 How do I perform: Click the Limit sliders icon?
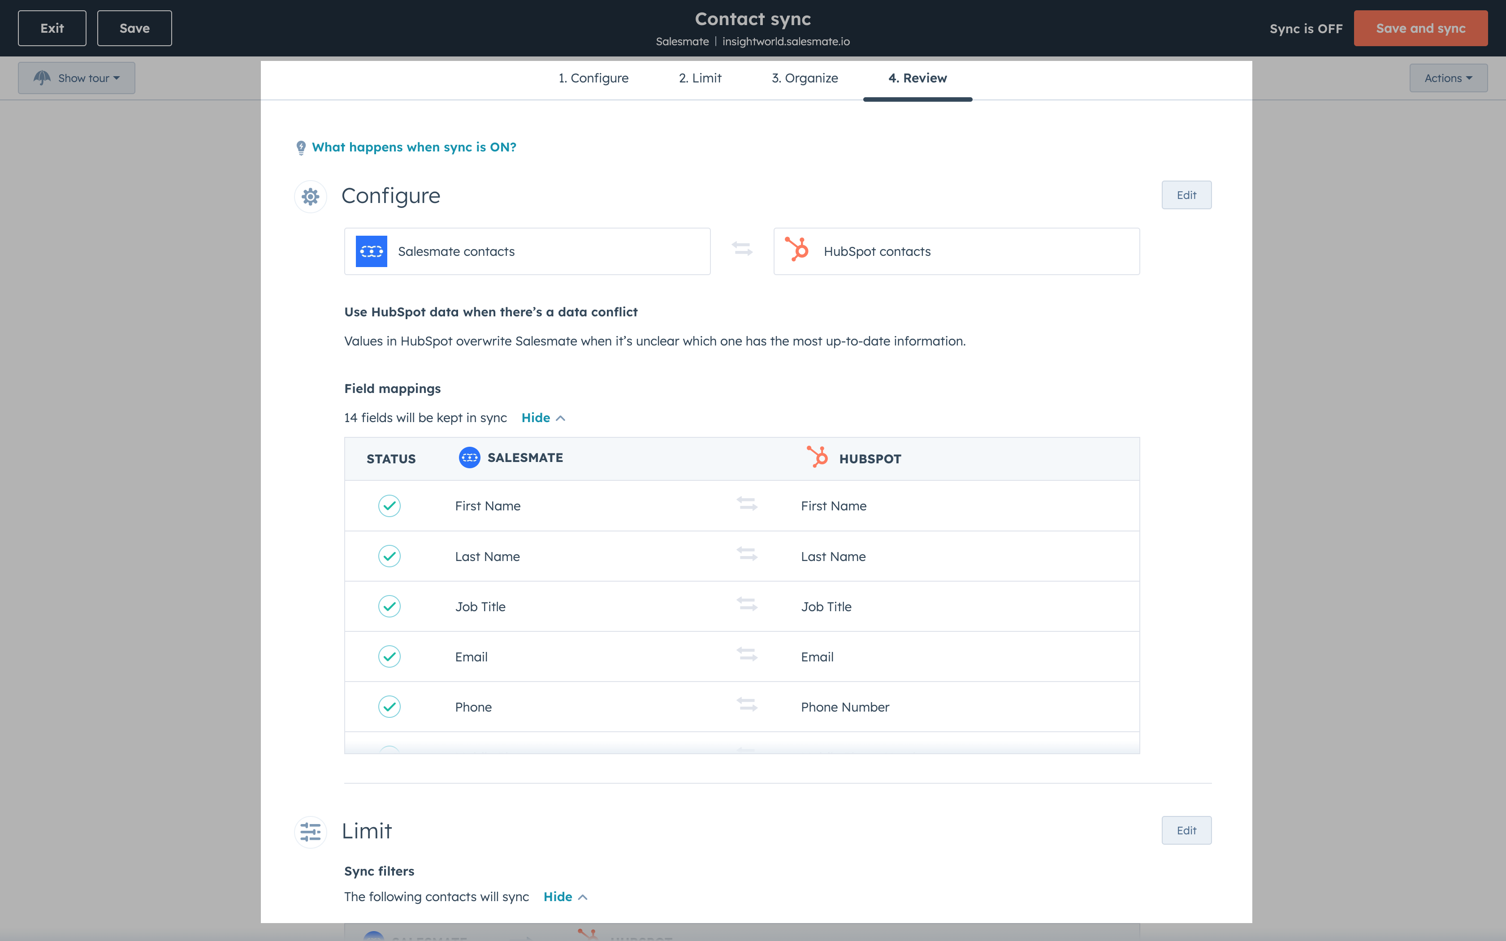click(x=310, y=832)
